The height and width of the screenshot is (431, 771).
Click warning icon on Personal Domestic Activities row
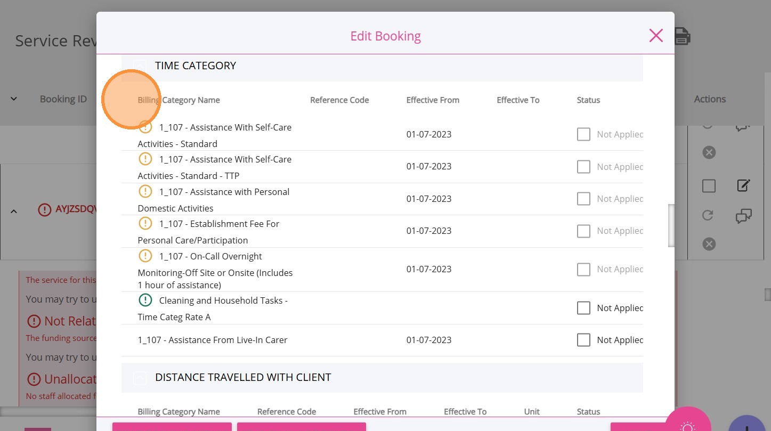pos(145,191)
